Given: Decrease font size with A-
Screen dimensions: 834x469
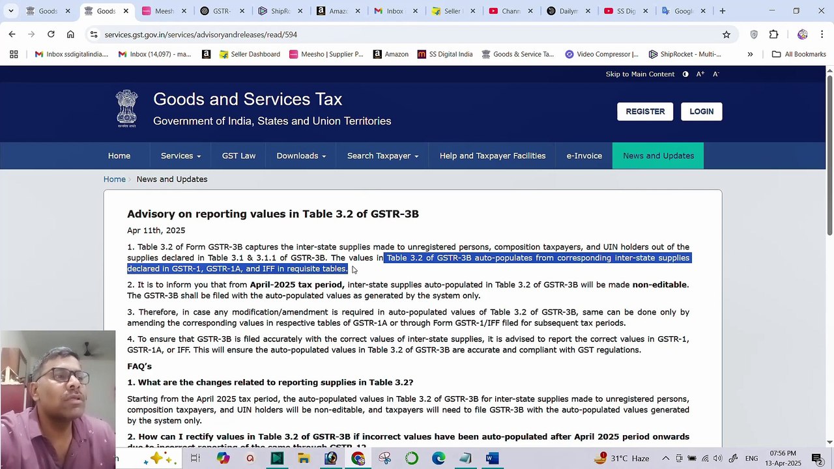Looking at the screenshot, I should [715, 74].
